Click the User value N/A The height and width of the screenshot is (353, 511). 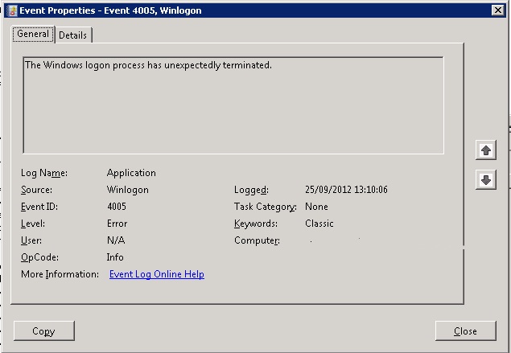click(x=116, y=240)
